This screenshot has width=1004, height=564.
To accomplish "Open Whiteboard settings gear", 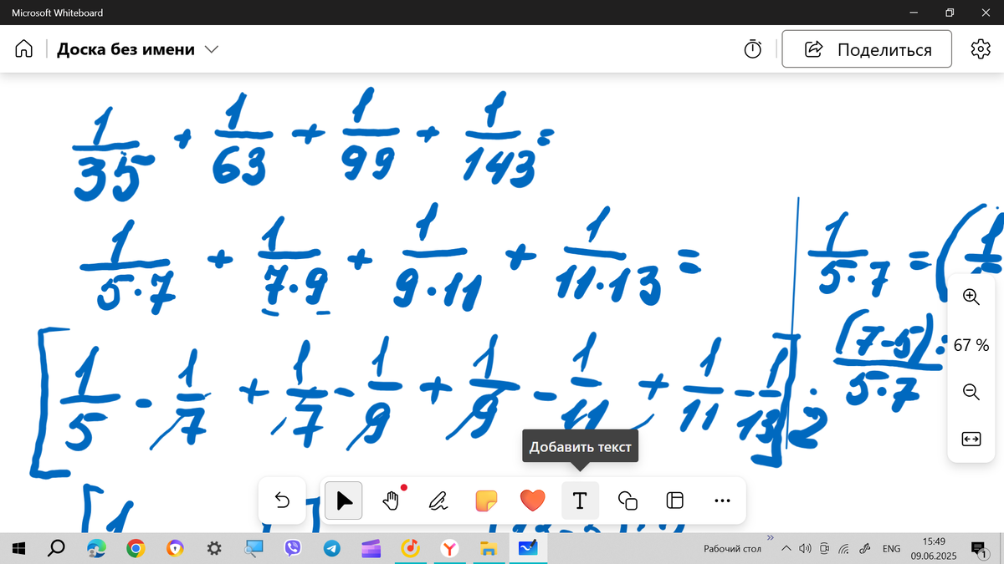I will click(980, 49).
